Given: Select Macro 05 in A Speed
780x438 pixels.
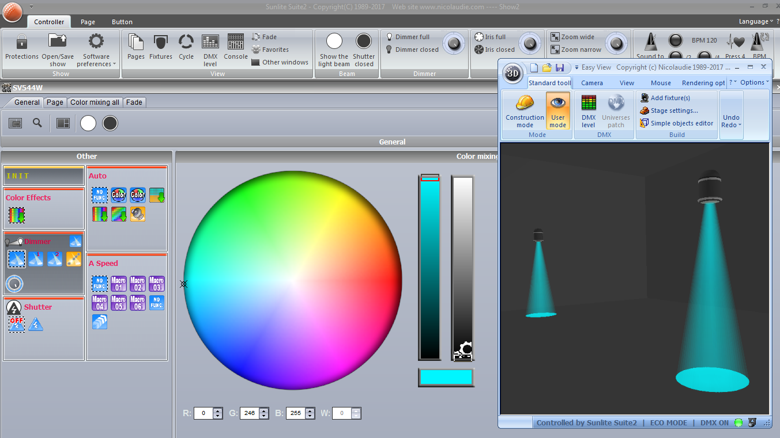Looking at the screenshot, I should click(118, 303).
